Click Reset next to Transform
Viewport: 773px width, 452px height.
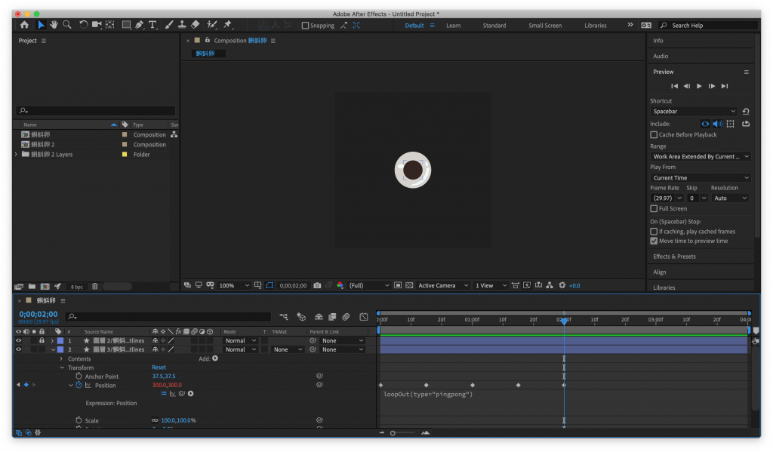click(159, 367)
